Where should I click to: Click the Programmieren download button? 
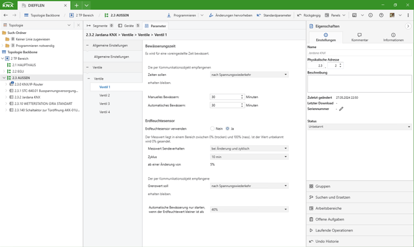[x=181, y=15]
